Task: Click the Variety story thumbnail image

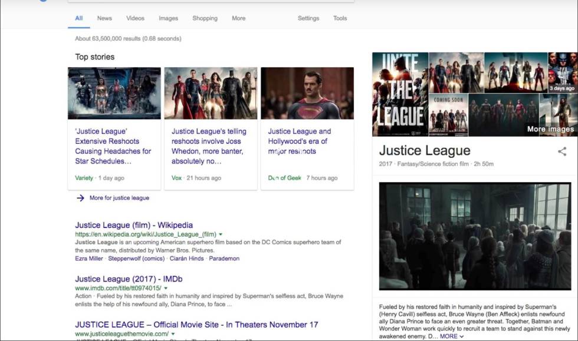Action: [x=114, y=93]
